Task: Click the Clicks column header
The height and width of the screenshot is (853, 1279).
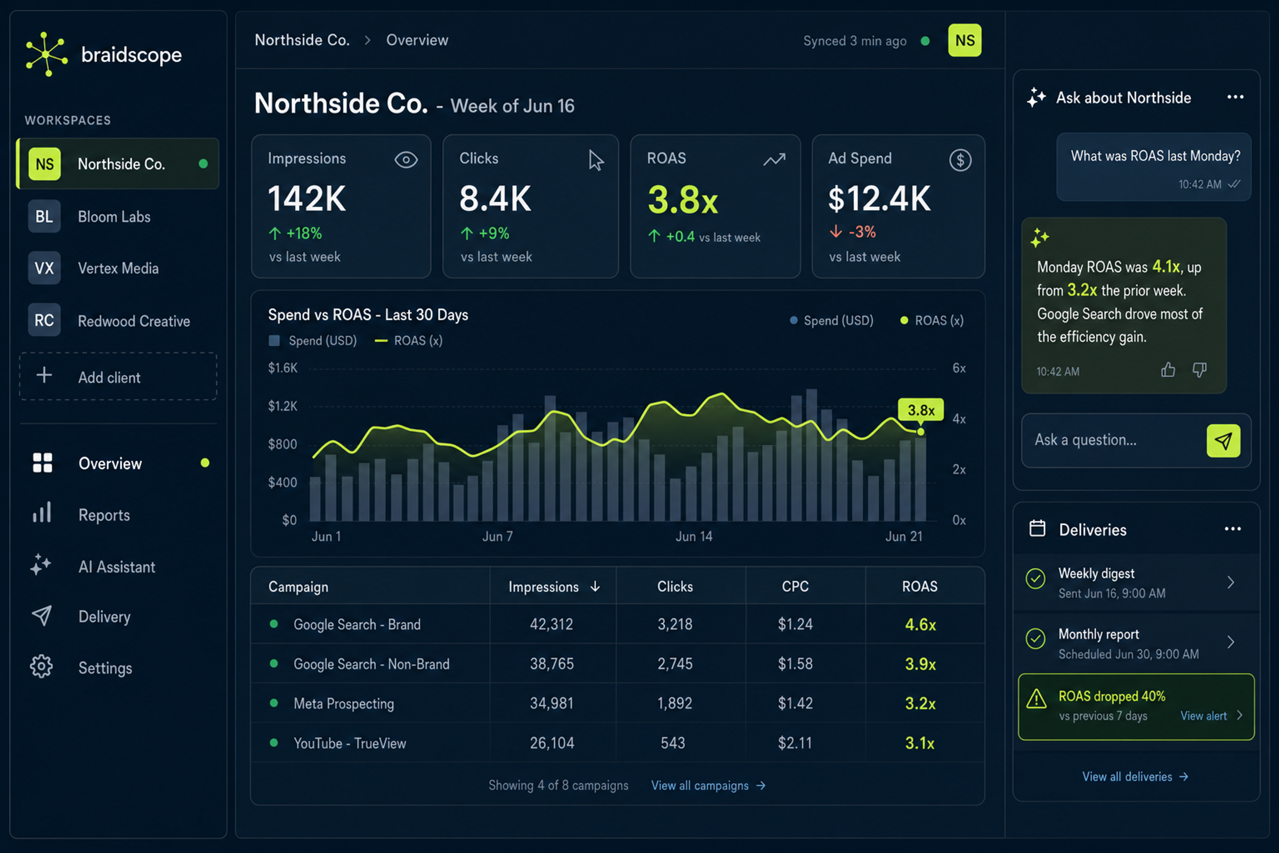Action: pyautogui.click(x=675, y=586)
